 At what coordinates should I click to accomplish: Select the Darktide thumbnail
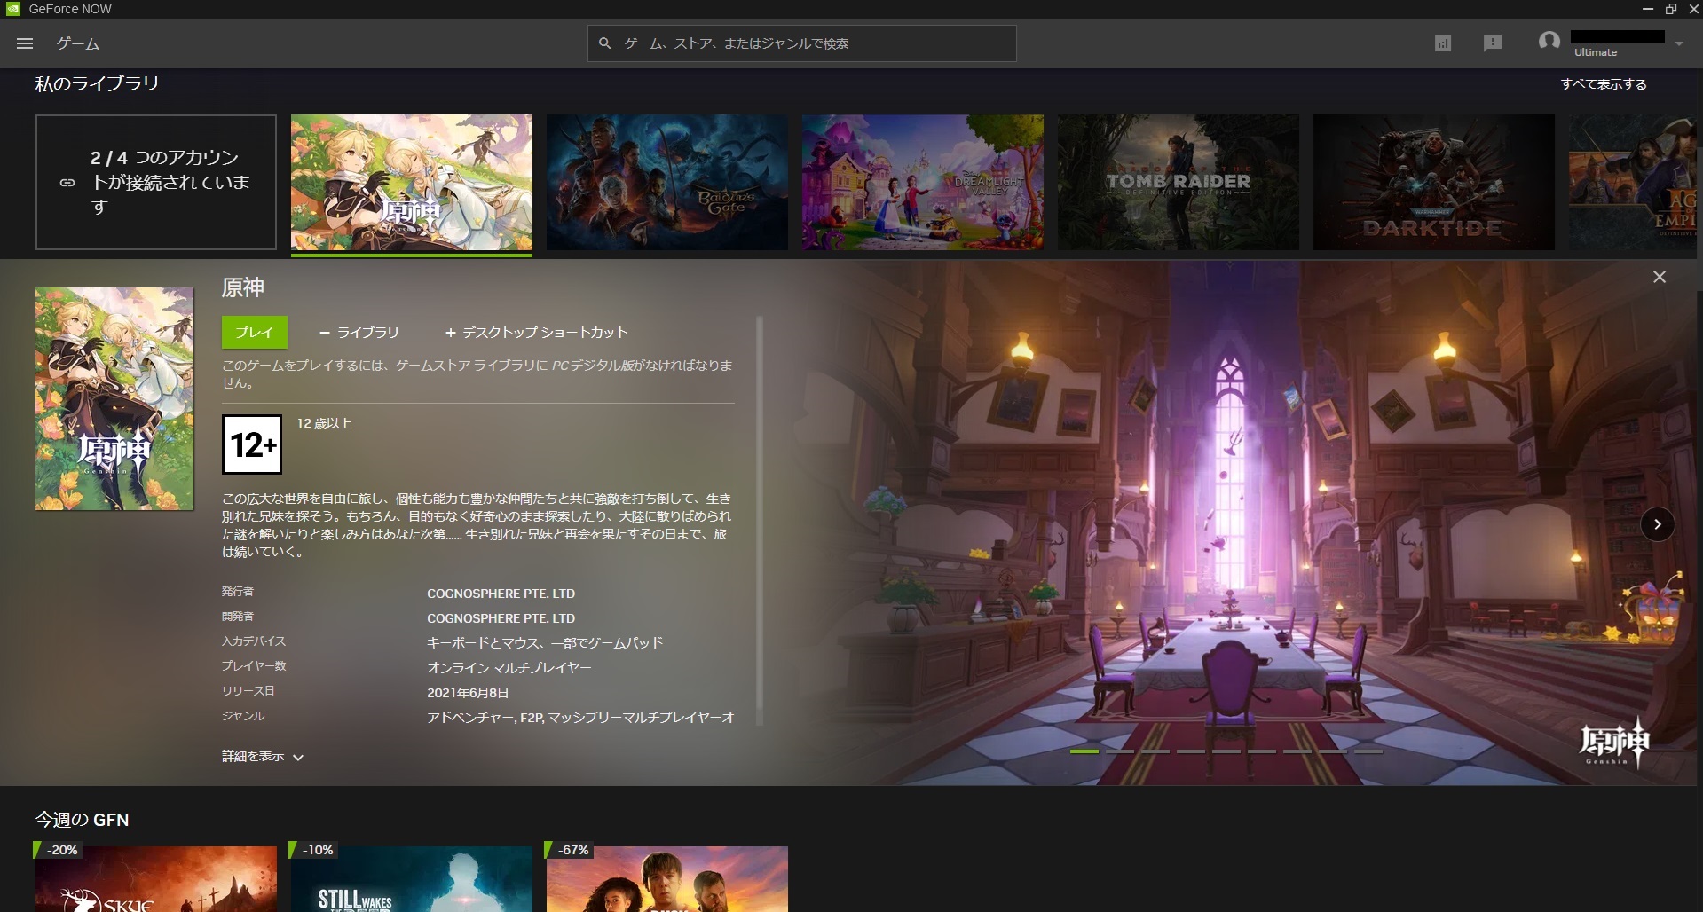1434,182
